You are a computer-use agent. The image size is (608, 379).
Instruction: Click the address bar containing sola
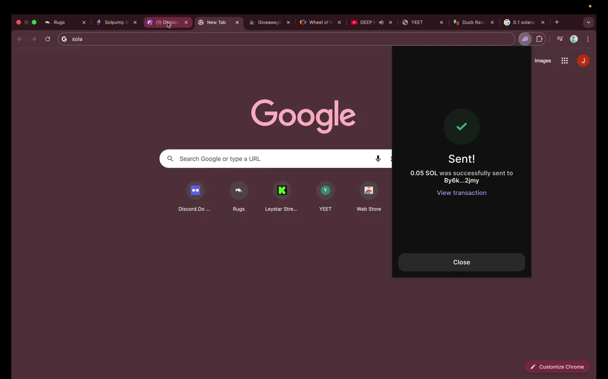click(286, 39)
